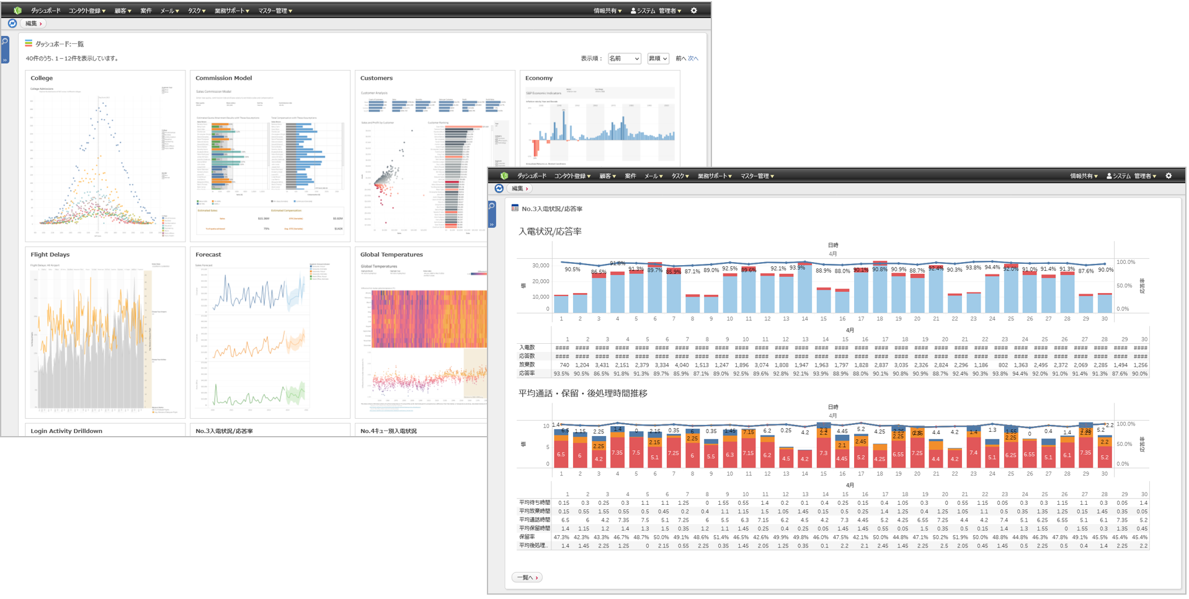Expand the sidebar with the » icon in dashboard list window
The height and width of the screenshot is (599, 1189).
pyautogui.click(x=5, y=60)
